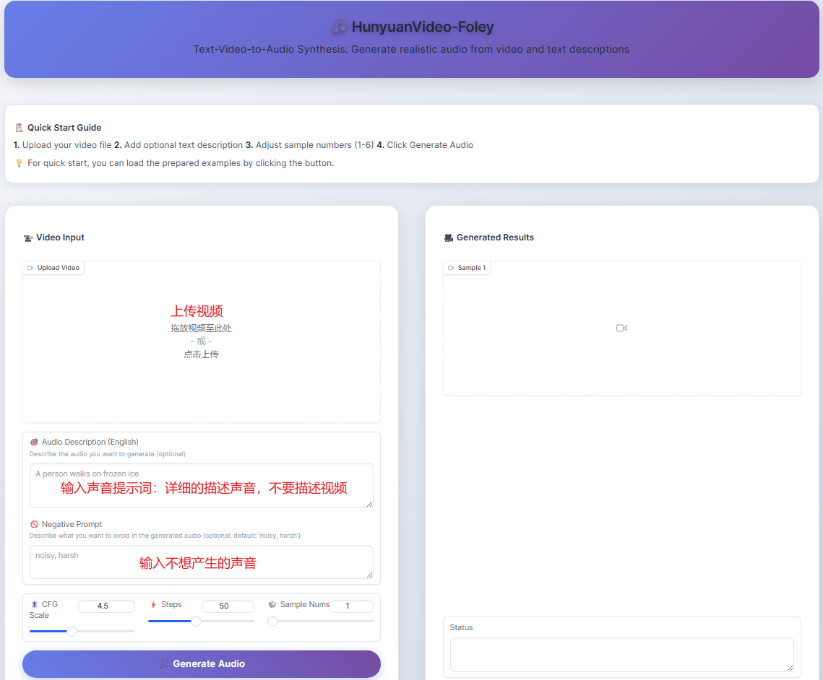
Task: Click the Steps number field showing 50
Action: point(227,606)
